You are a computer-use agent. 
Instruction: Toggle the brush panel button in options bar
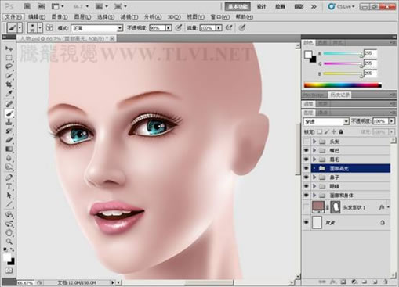click(49, 27)
